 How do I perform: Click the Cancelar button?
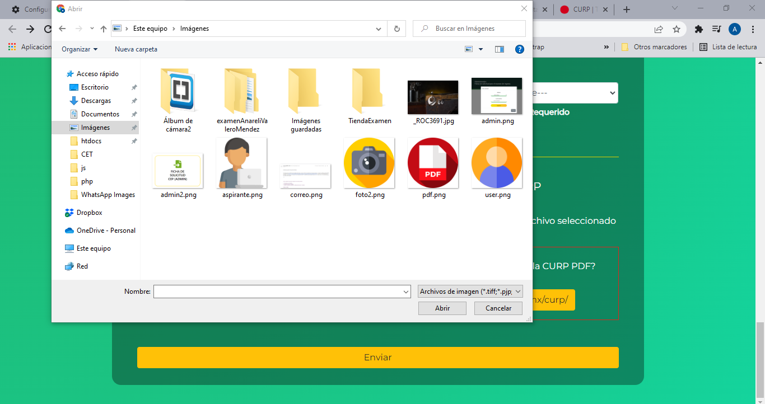498,308
